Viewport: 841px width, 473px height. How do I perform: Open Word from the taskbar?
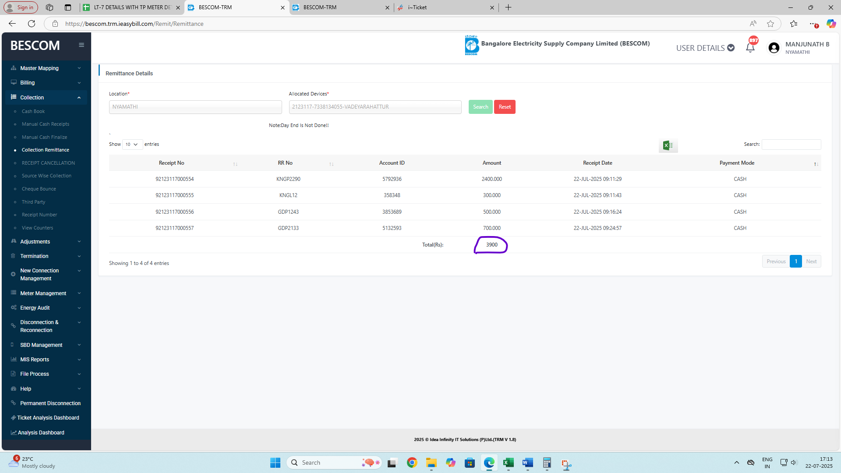528,462
